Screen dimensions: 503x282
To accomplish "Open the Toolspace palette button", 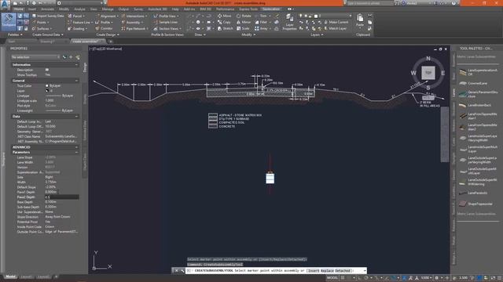I will coord(9,21).
